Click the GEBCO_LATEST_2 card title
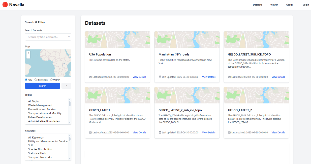This screenshot has width=311, height=164. click(240, 110)
